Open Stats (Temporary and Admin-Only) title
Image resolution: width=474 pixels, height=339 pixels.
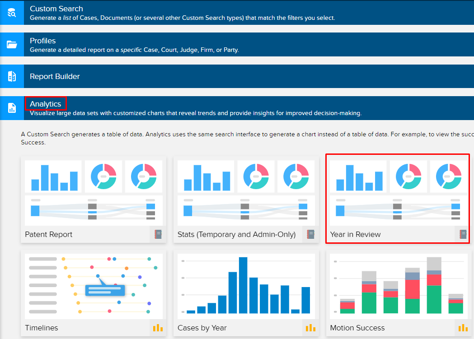(237, 235)
